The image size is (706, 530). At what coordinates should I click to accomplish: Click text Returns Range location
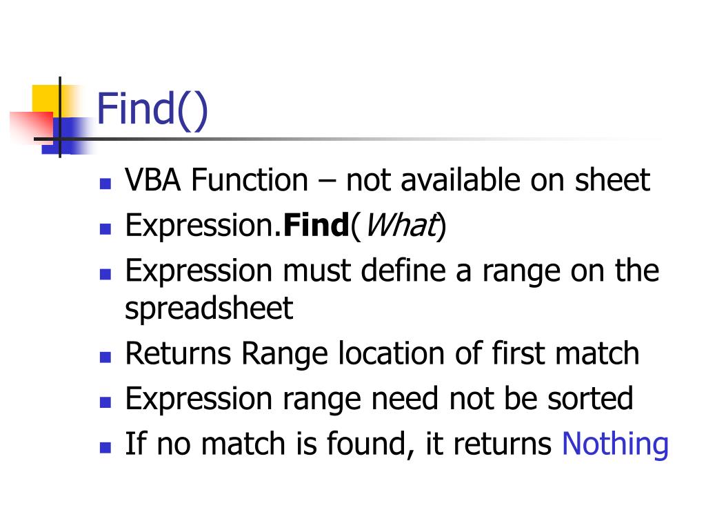point(285,354)
